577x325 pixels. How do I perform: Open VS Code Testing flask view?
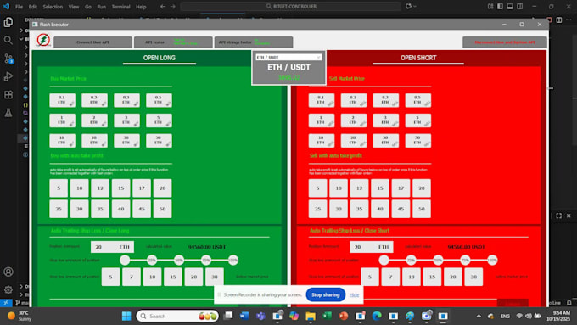pyautogui.click(x=8, y=113)
